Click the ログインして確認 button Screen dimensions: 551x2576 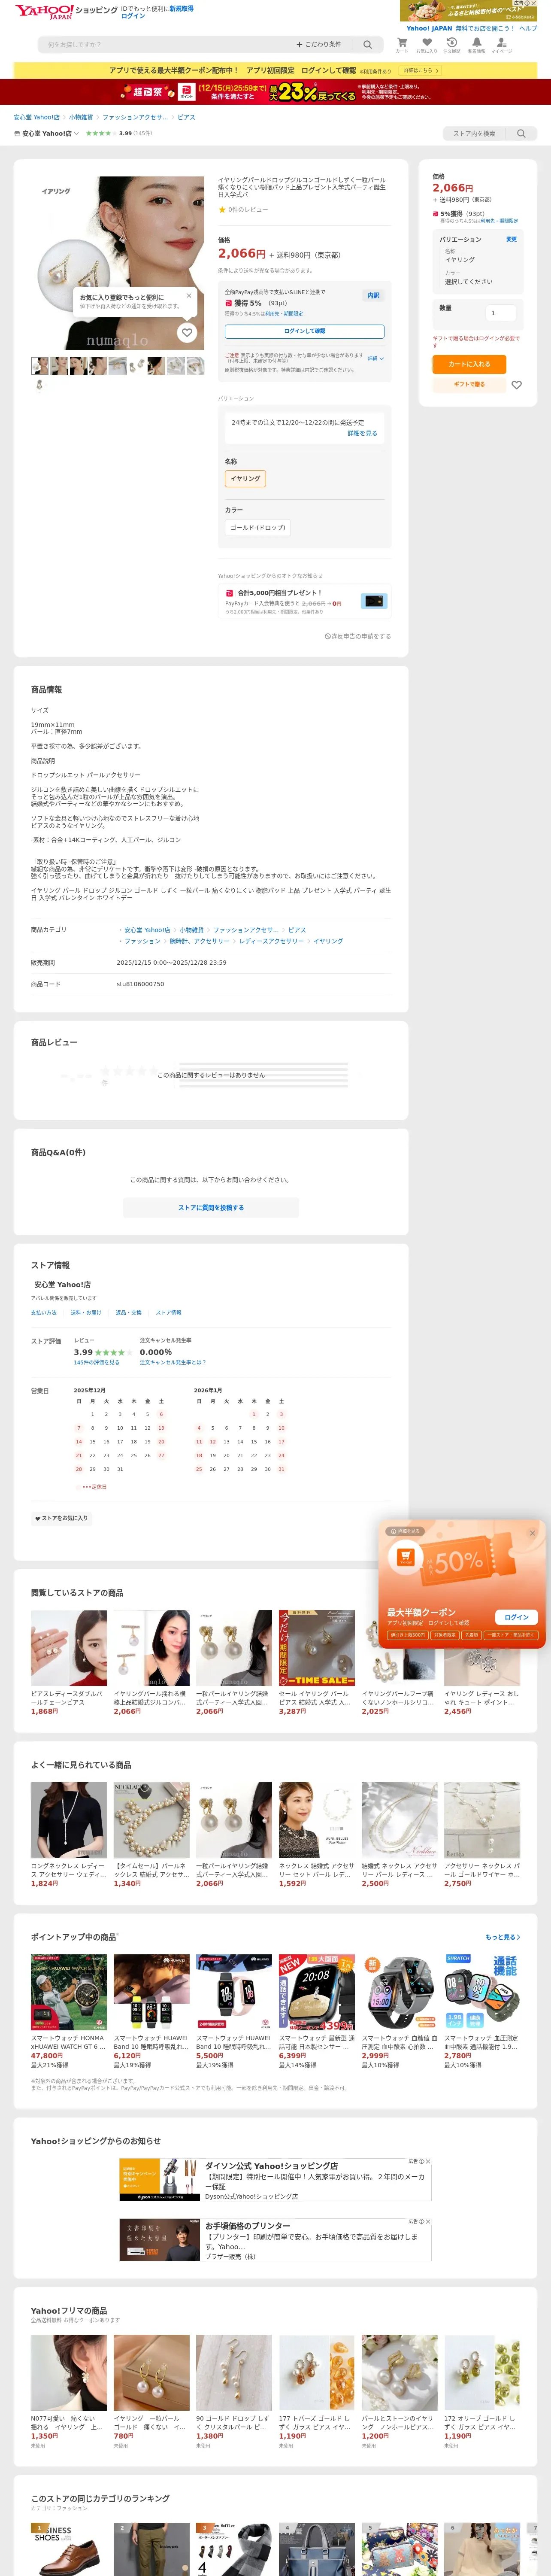click(304, 331)
